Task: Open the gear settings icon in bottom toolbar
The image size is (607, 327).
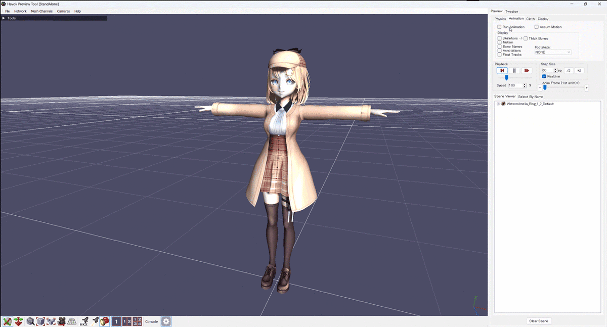Action: coord(166,321)
